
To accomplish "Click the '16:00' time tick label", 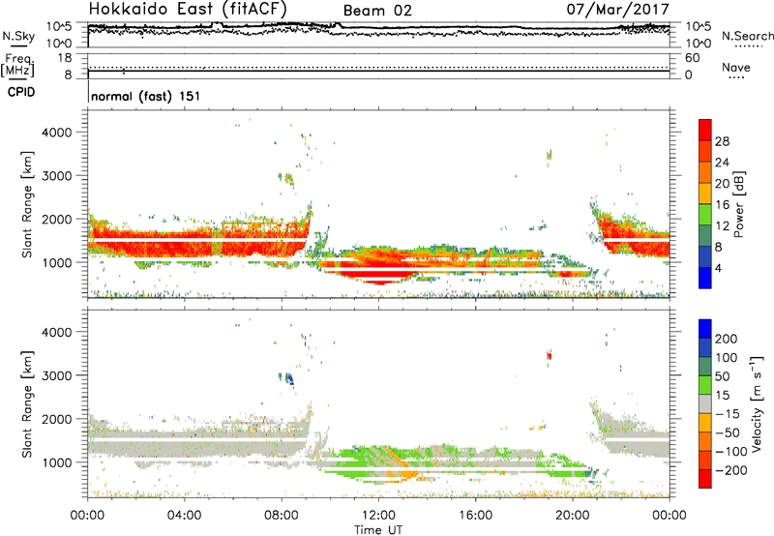I will click(x=475, y=516).
